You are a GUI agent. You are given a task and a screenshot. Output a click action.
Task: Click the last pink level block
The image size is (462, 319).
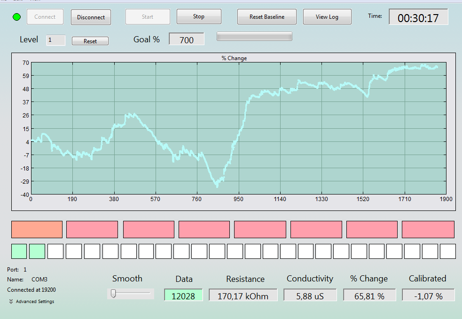(x=428, y=229)
